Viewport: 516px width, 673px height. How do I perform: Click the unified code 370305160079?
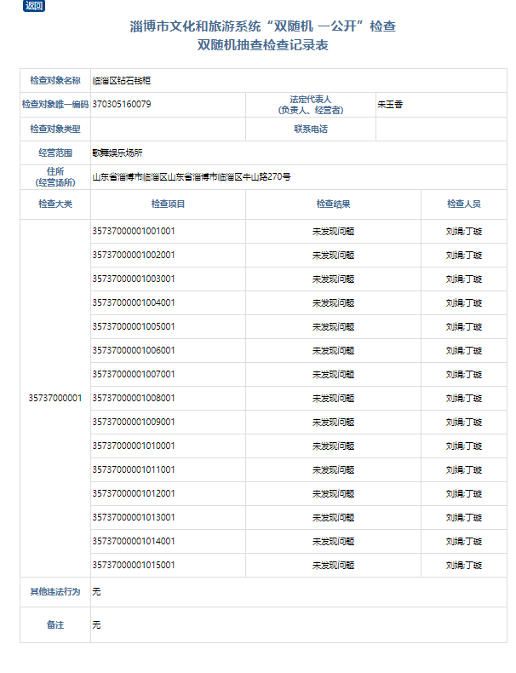[x=122, y=105]
